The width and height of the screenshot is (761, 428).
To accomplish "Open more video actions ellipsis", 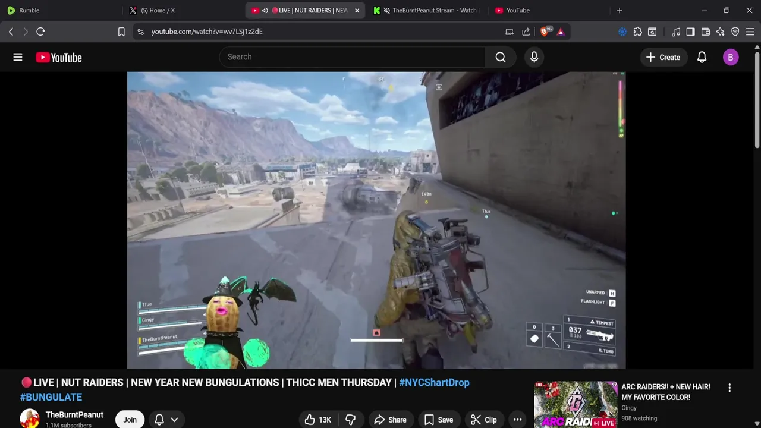I will [518, 420].
